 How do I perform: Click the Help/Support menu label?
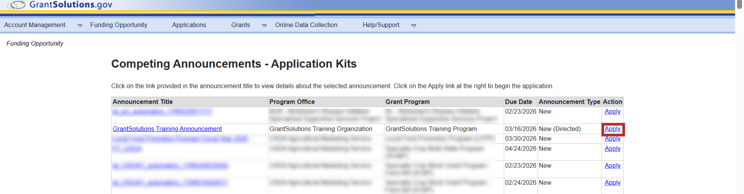pos(381,25)
